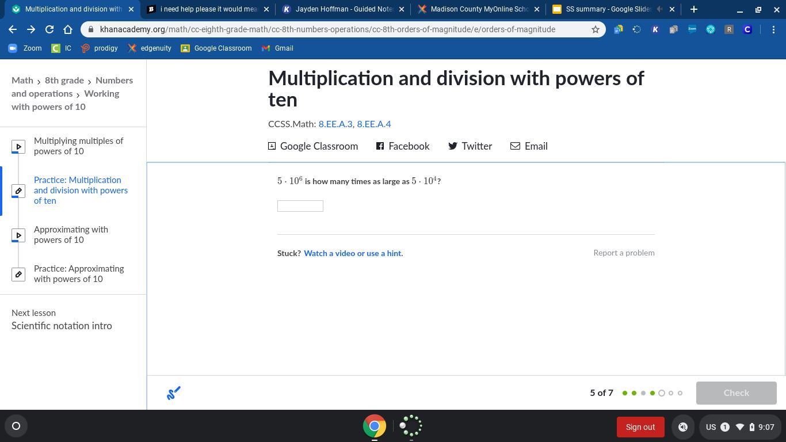Open system tray clock showing 9:07
Viewport: 786px width, 442px height.
[766, 427]
